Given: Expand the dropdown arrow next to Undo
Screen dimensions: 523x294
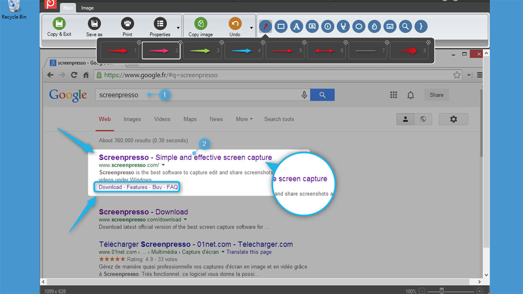Looking at the screenshot, I should pos(251,28).
